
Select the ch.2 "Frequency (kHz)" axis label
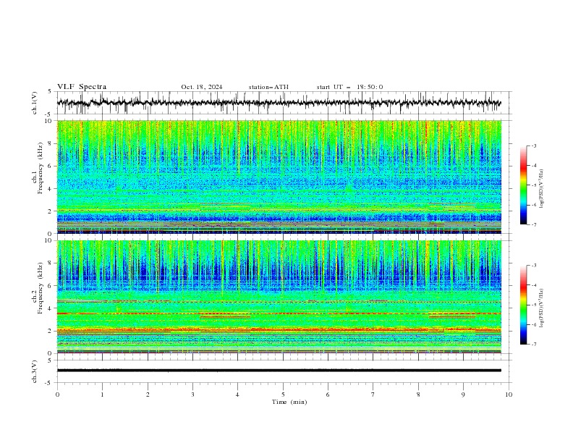[x=41, y=288]
